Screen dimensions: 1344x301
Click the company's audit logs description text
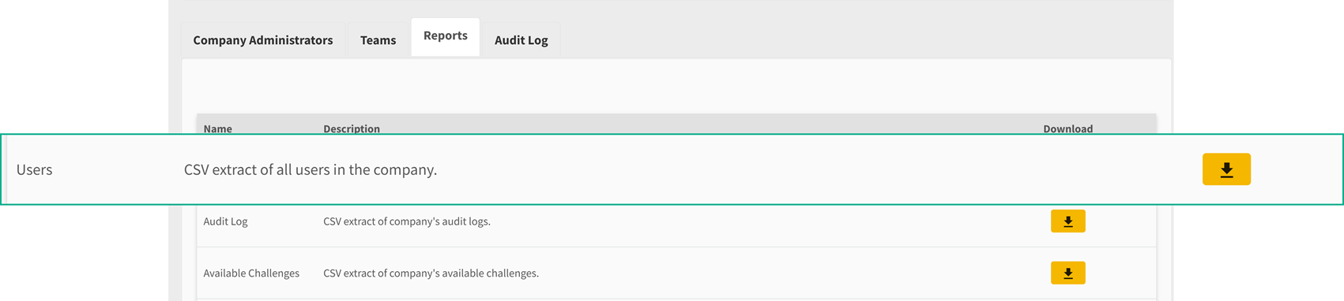[x=407, y=221]
